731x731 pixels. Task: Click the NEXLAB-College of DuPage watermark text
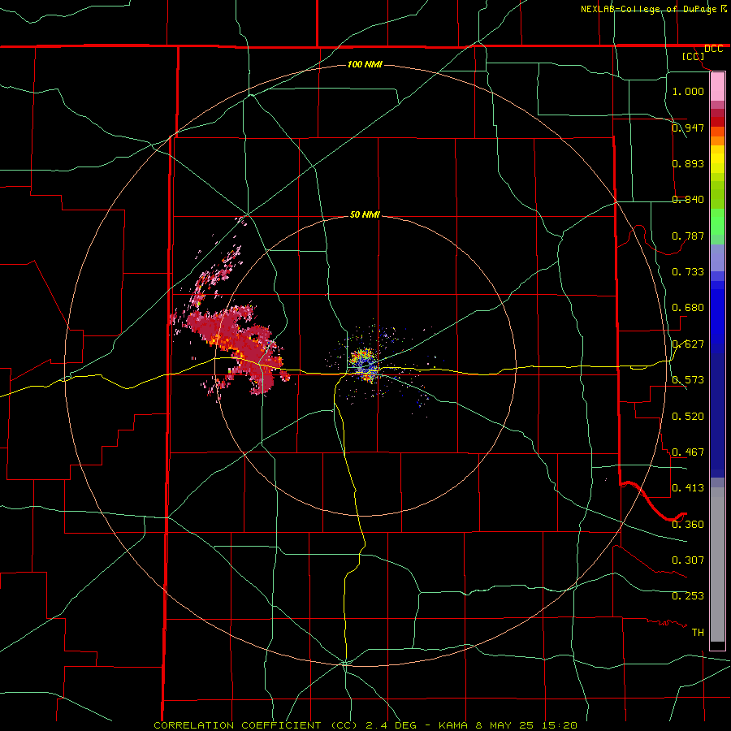653,9
